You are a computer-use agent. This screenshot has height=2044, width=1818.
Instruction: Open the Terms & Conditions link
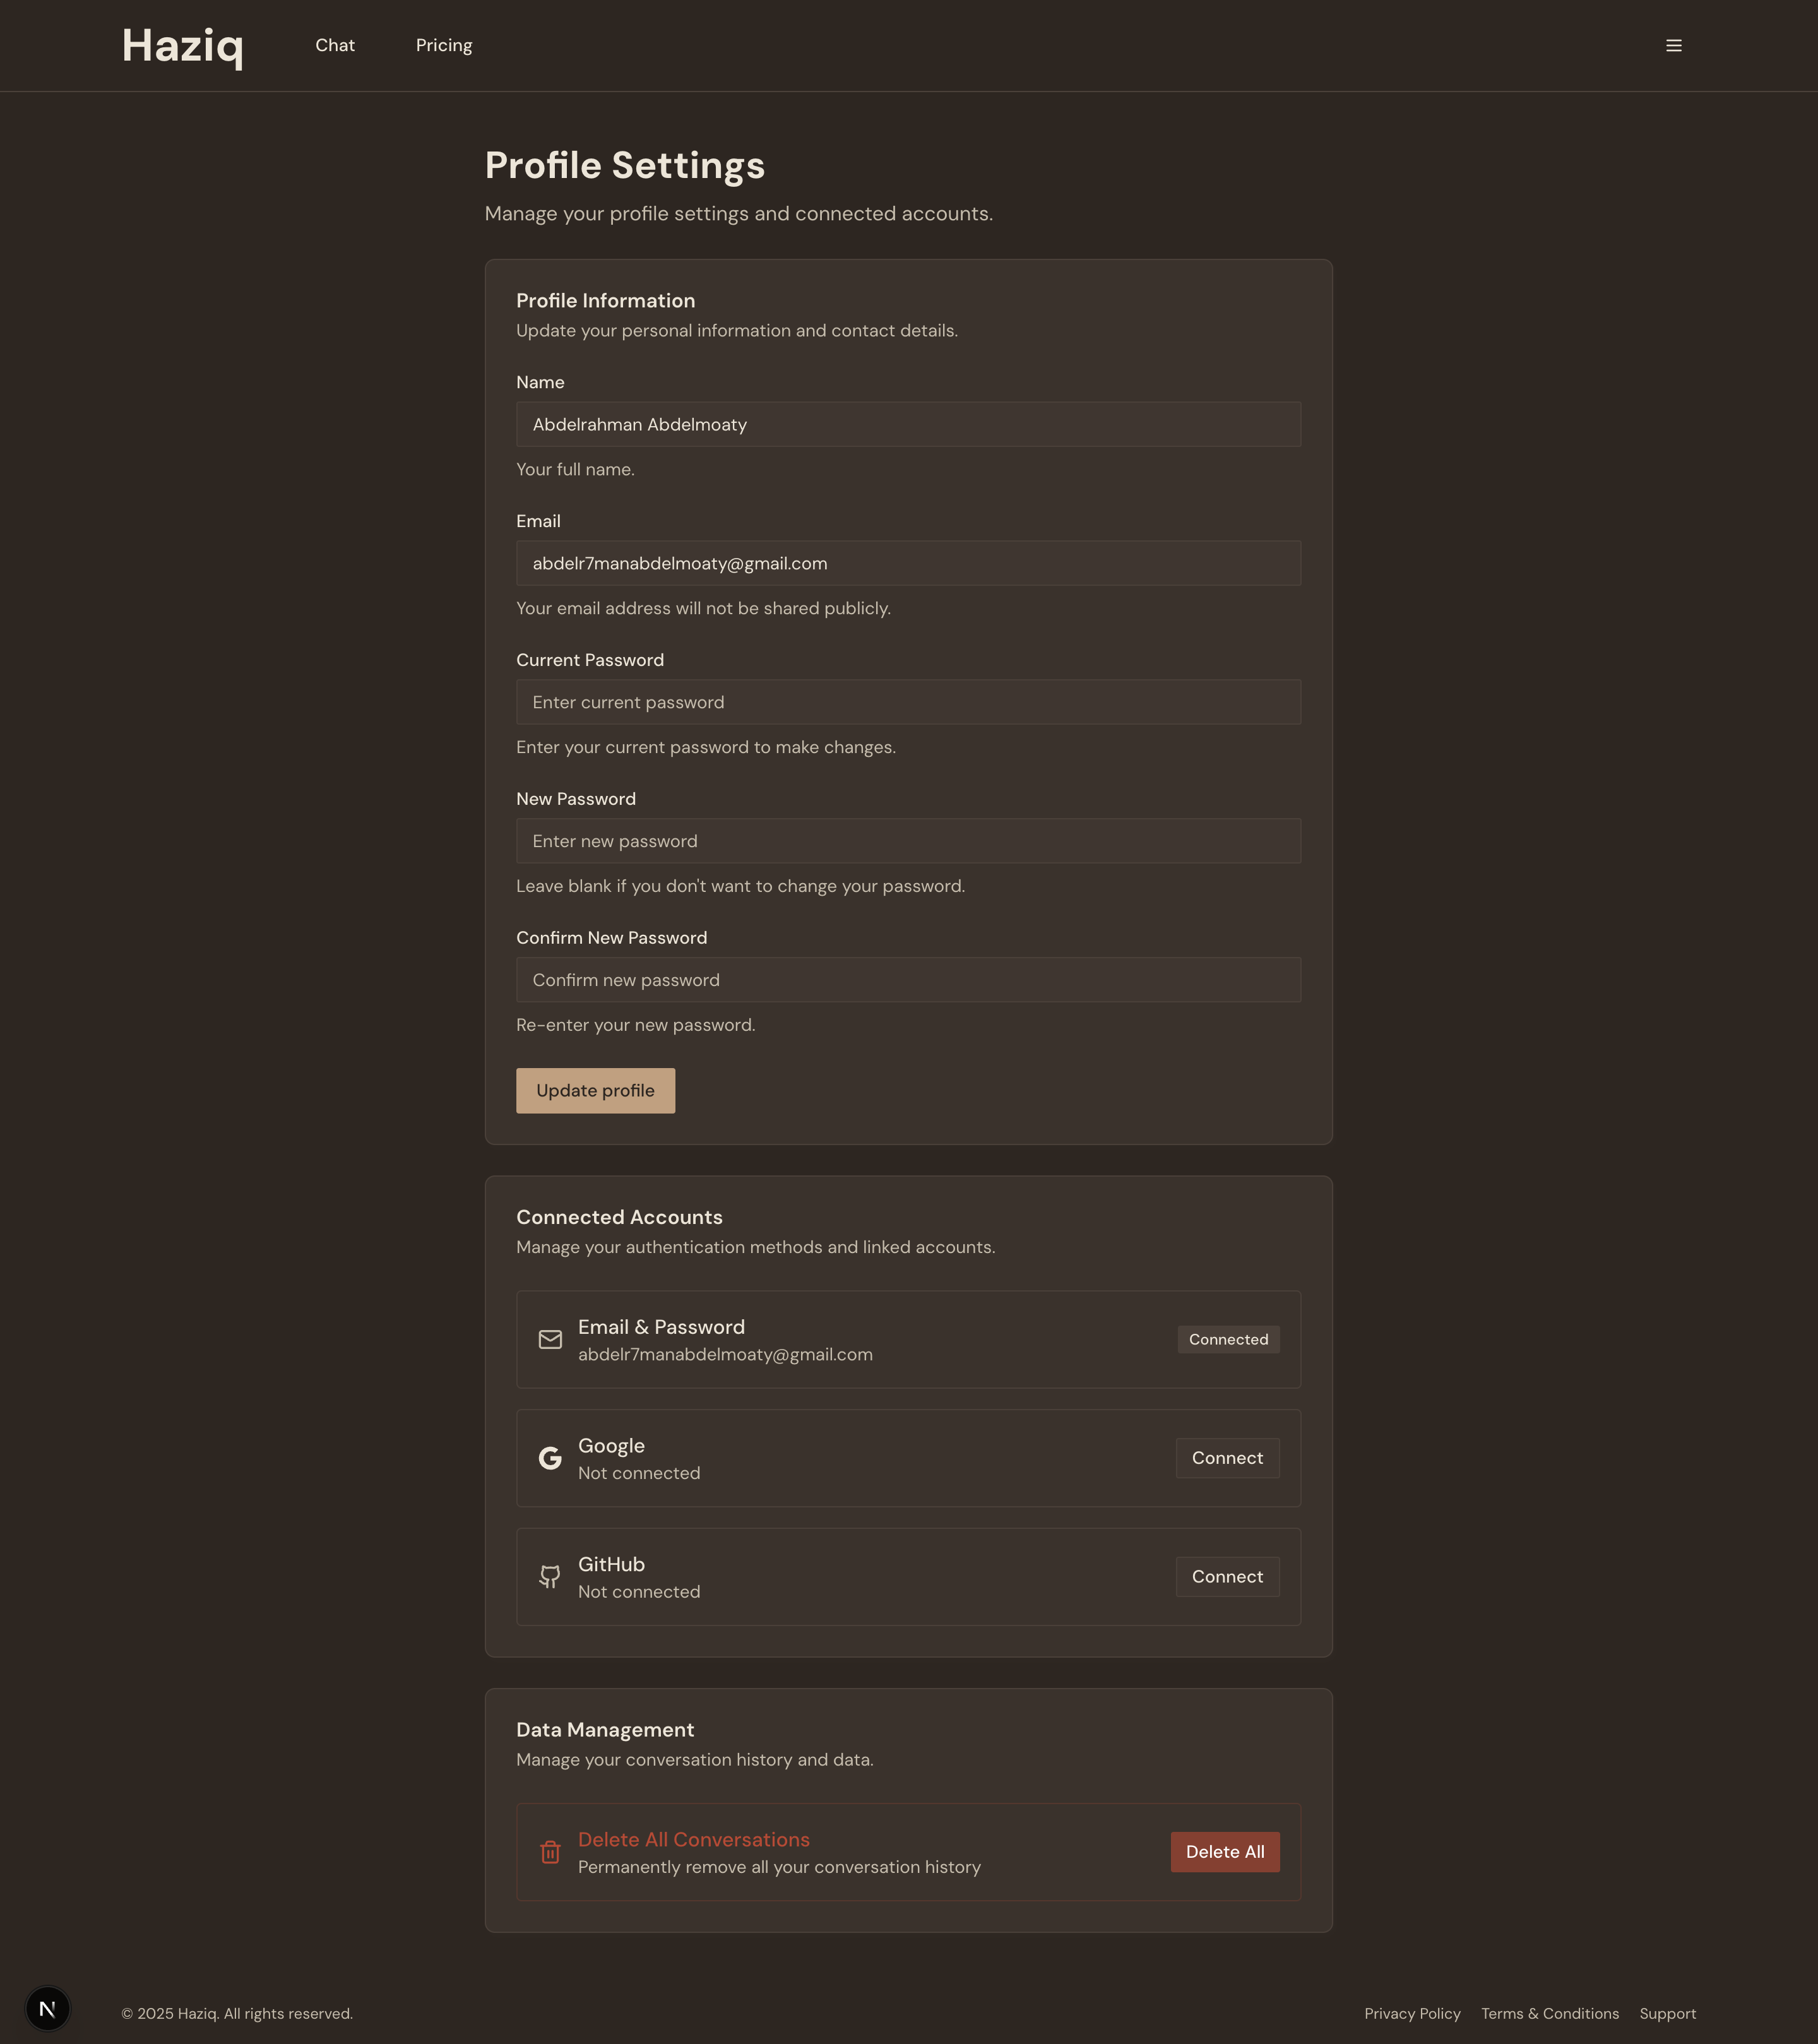point(1549,2013)
